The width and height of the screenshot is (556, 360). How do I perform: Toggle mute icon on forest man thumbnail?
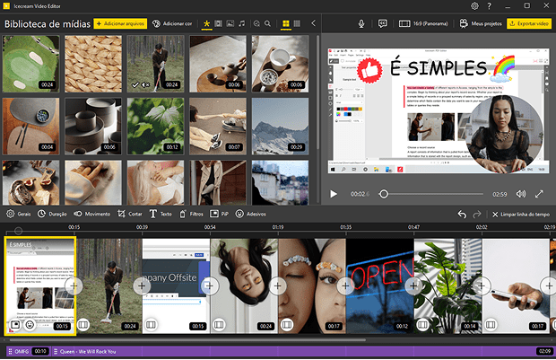[x=145, y=85]
